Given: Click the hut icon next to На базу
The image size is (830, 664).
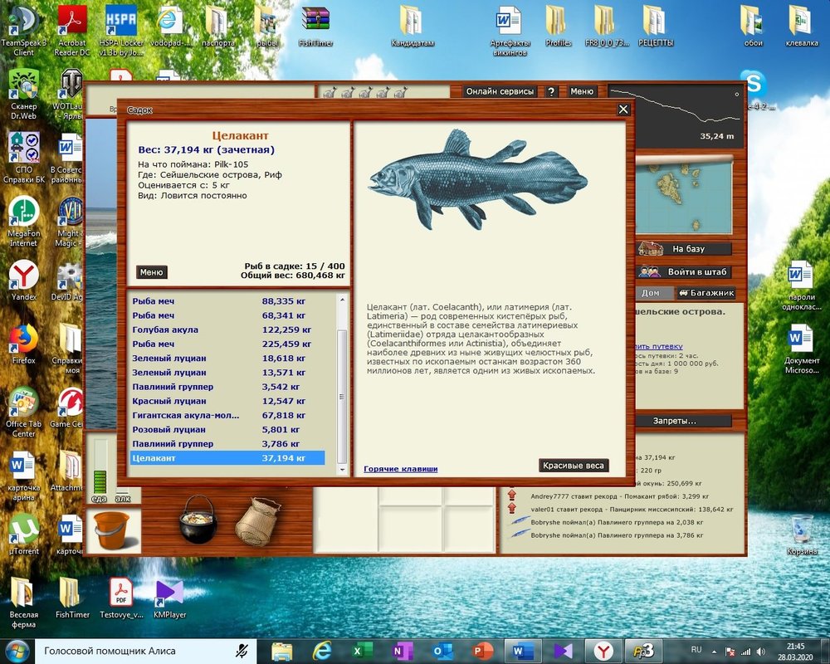Looking at the screenshot, I should pos(652,249).
